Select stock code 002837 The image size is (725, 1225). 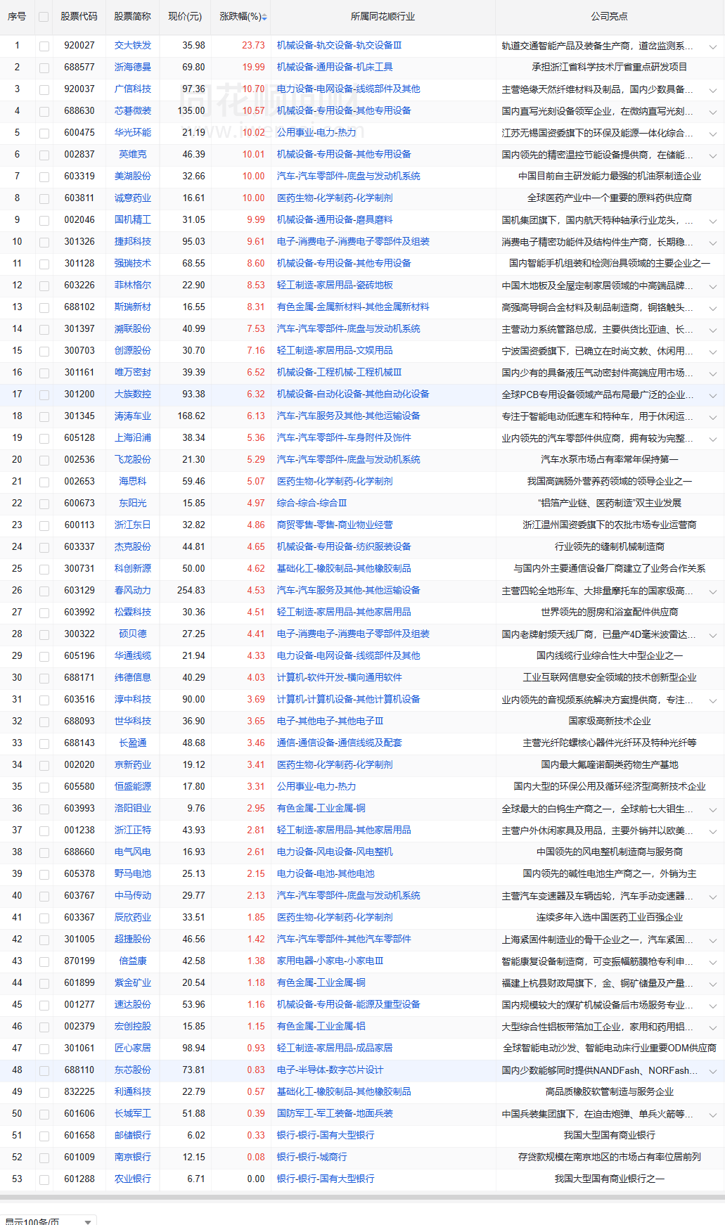(79, 154)
